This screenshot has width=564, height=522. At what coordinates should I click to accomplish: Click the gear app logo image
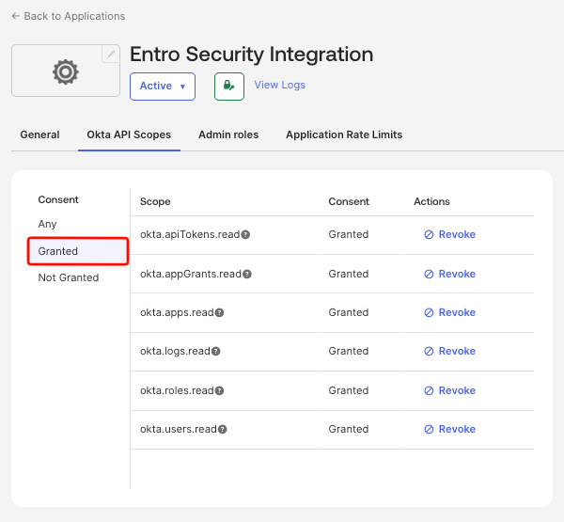point(66,72)
